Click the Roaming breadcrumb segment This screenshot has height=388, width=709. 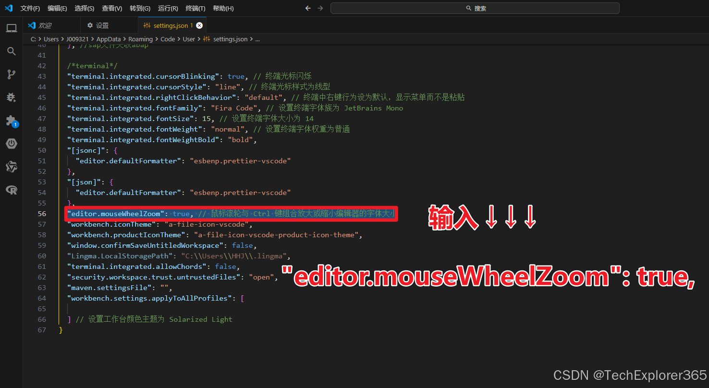tap(141, 39)
